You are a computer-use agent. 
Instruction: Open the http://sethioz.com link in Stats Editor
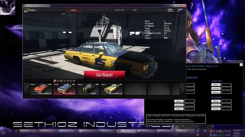click(167, 121)
